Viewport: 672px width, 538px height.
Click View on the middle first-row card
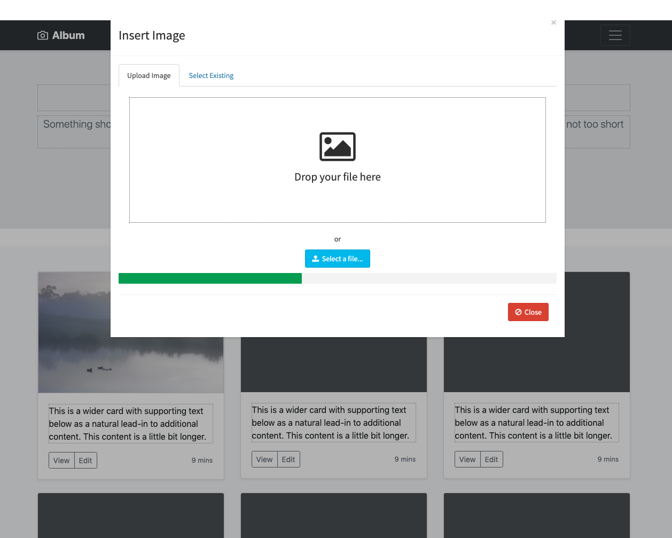click(x=264, y=459)
